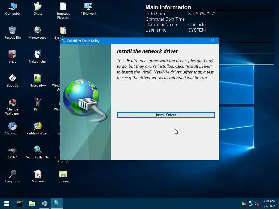Open the Computer desktop icon
Viewport: 279px width, 209px height.
pos(13,9)
